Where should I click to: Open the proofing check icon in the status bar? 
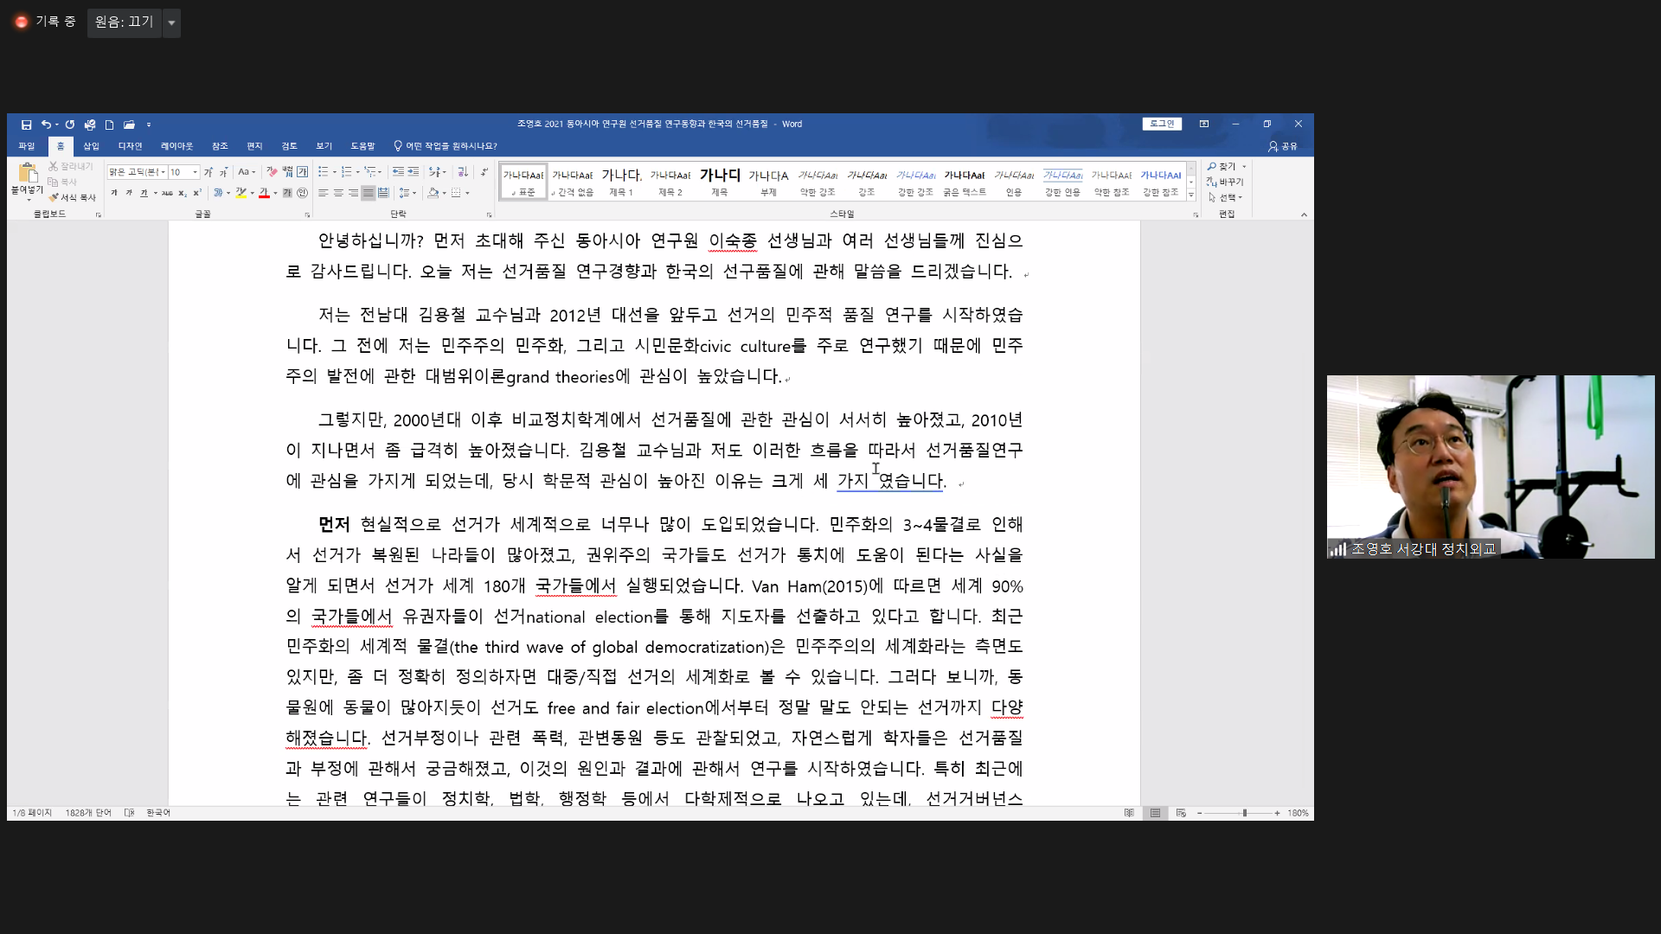(129, 813)
